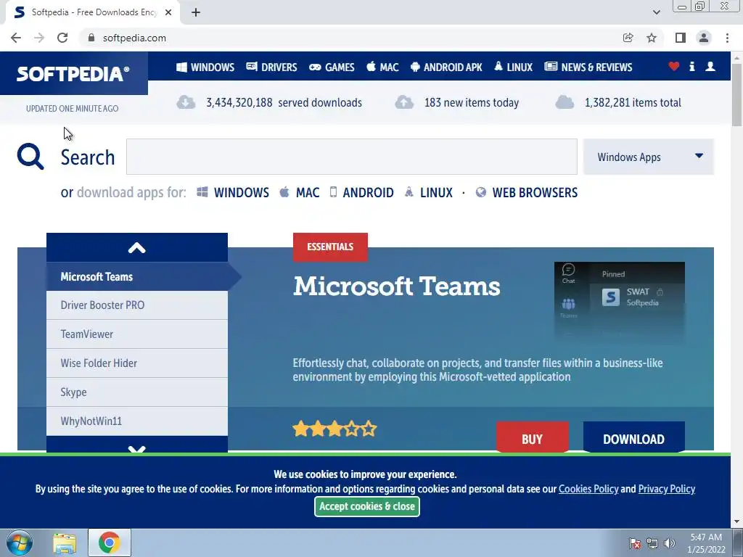This screenshot has width=743, height=557.
Task: Click the address bar URL
Action: pyautogui.click(x=134, y=38)
